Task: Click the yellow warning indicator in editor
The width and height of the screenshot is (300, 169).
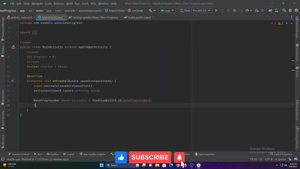Action: pos(280,23)
